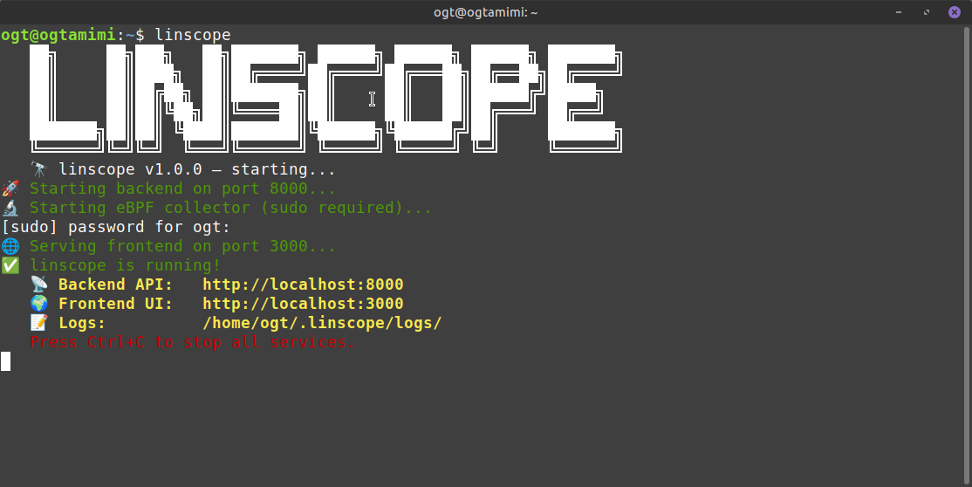The image size is (972, 487).
Task: Click the text 'Frontend UI:'
Action: [x=116, y=304]
